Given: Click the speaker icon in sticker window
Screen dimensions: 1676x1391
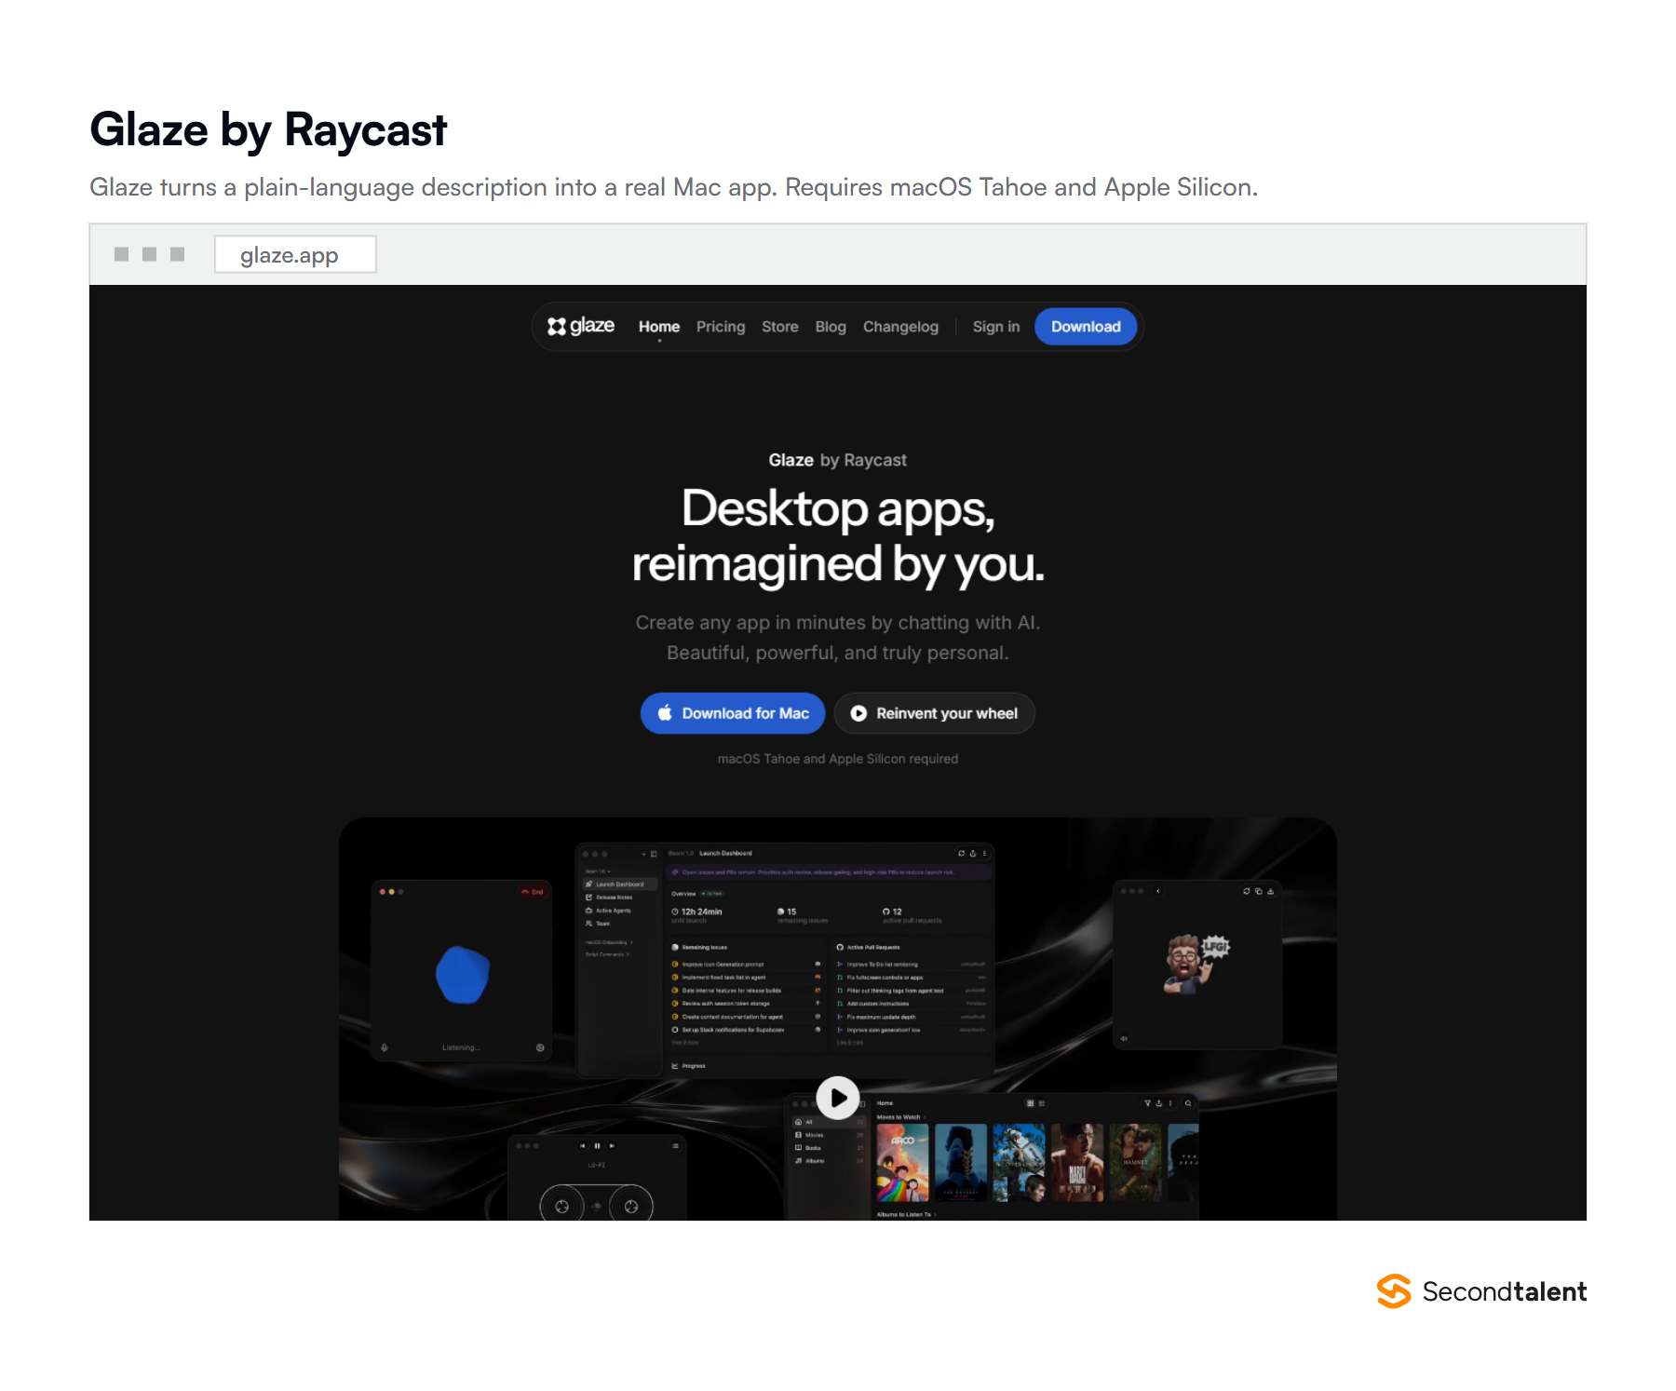Looking at the screenshot, I should tap(1124, 1038).
